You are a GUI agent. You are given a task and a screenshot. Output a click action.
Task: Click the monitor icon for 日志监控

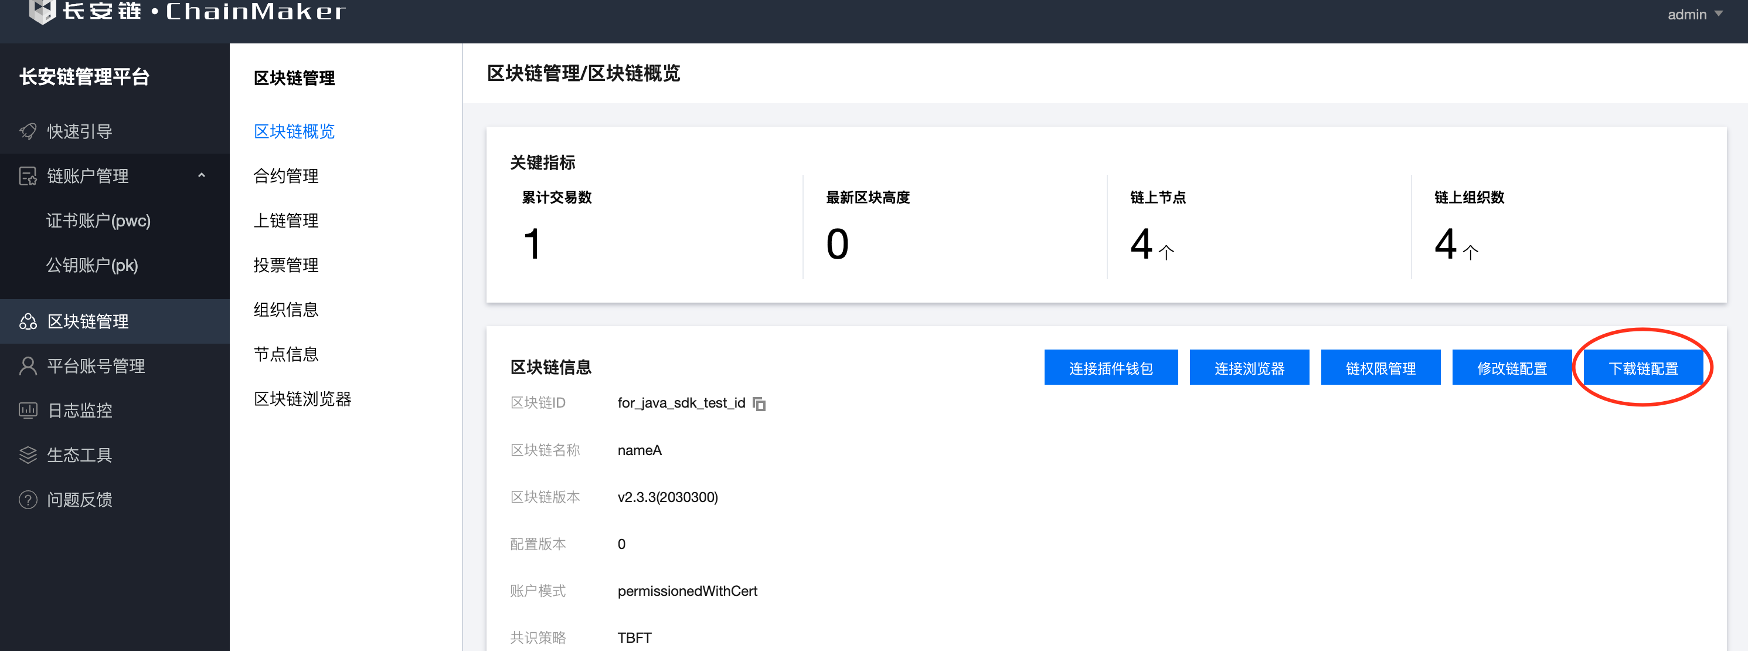[x=28, y=410]
